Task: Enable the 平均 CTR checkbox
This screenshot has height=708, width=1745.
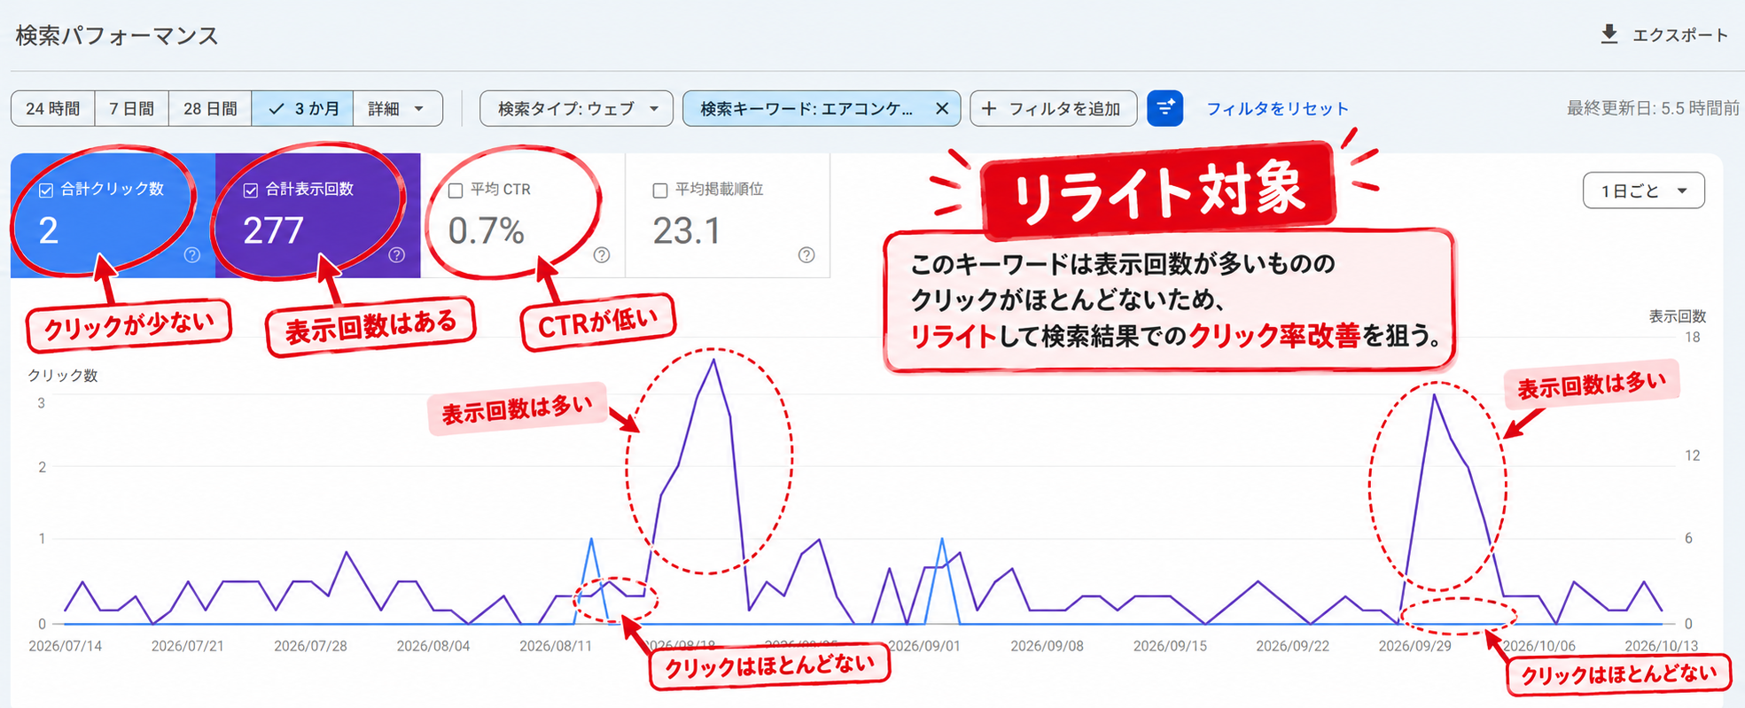Action: point(456,191)
